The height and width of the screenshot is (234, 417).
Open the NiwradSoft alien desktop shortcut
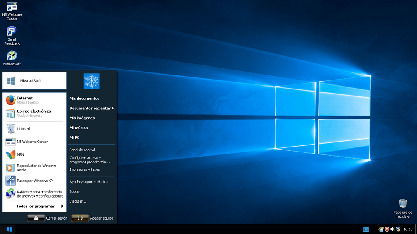pos(12,58)
